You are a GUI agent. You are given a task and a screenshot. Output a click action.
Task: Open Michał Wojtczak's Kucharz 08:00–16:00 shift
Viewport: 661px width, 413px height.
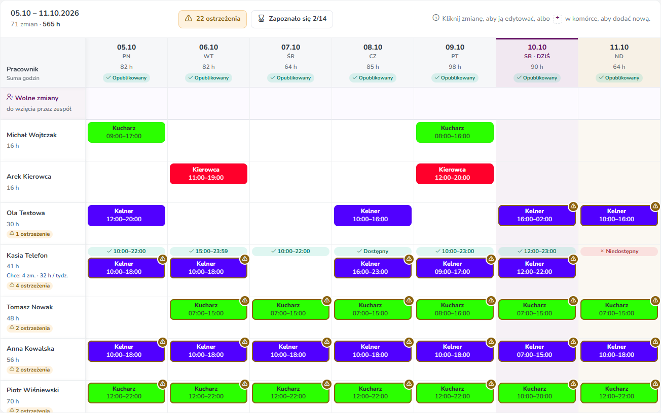pos(455,132)
